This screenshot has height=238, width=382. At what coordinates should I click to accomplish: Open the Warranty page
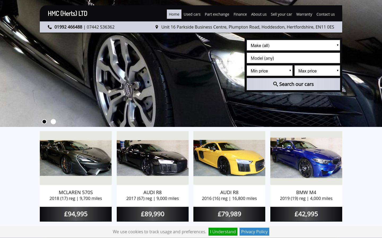304,14
